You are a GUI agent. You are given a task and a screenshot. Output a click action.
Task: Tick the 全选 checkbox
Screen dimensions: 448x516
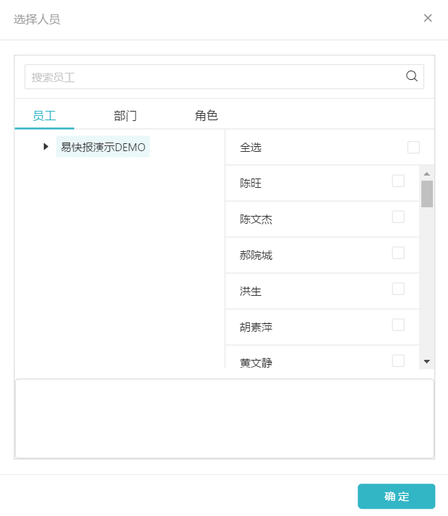[413, 147]
